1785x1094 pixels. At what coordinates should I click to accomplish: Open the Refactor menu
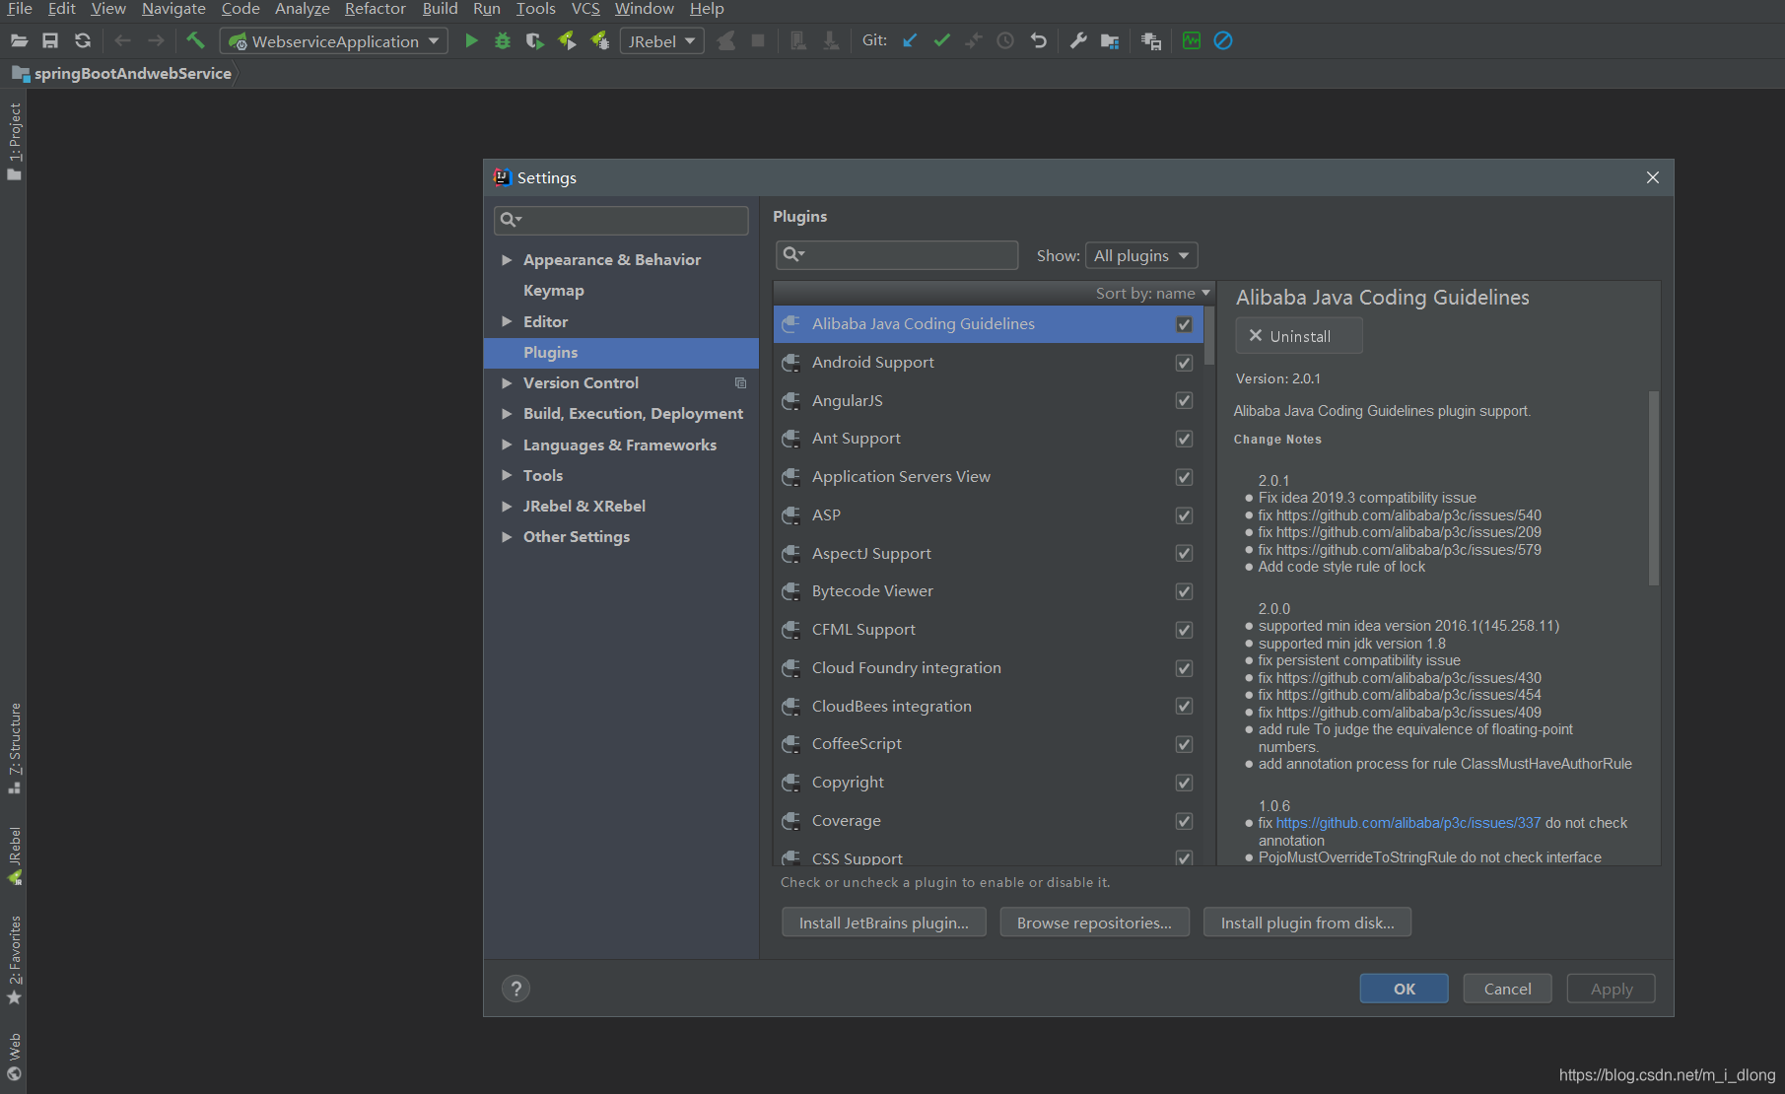pyautogui.click(x=375, y=9)
